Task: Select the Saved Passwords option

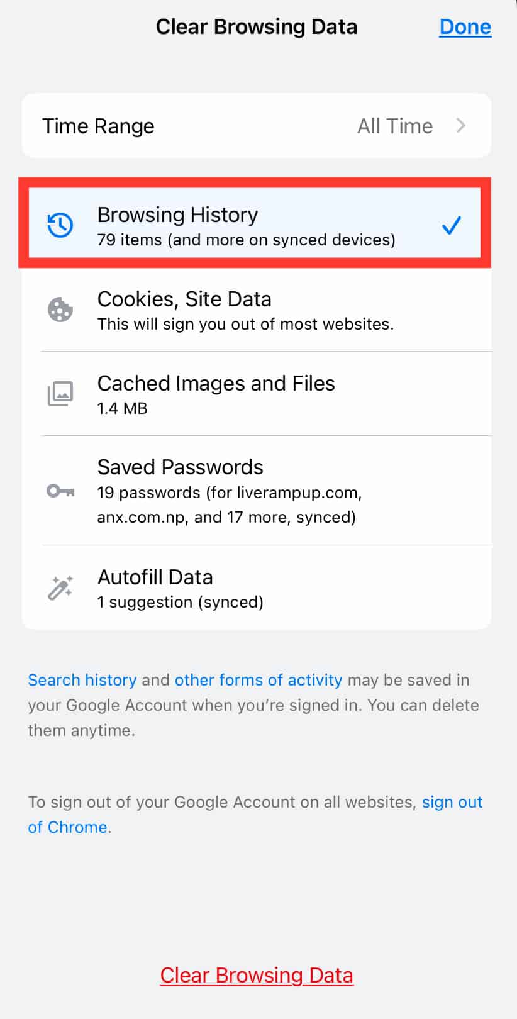Action: click(x=257, y=491)
